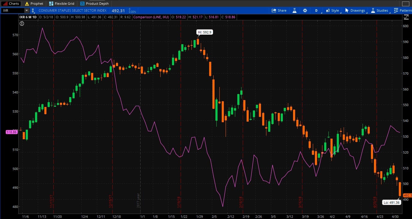Click the 480 value on left axis
This screenshot has height=219, width=412.
15,207
